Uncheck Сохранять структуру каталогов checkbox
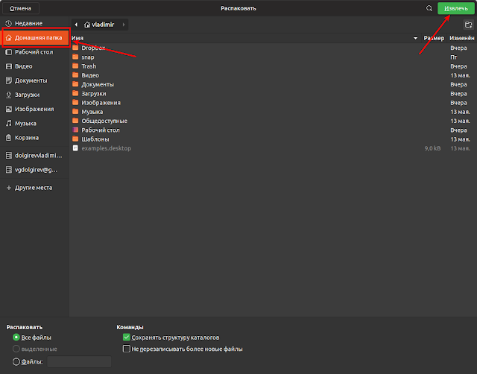 tap(127, 337)
